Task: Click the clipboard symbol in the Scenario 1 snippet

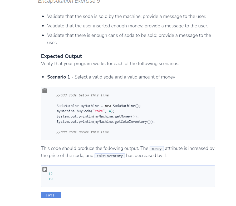Action: 45,91
